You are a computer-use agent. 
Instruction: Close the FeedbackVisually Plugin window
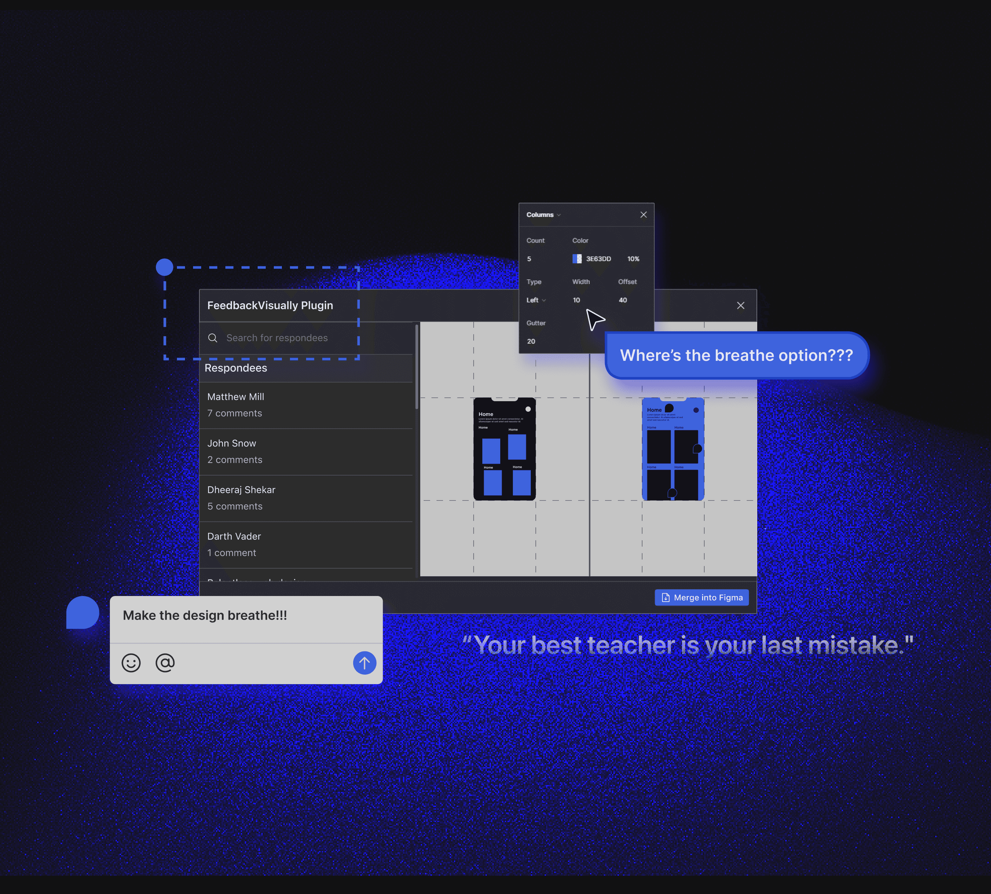pyautogui.click(x=740, y=305)
